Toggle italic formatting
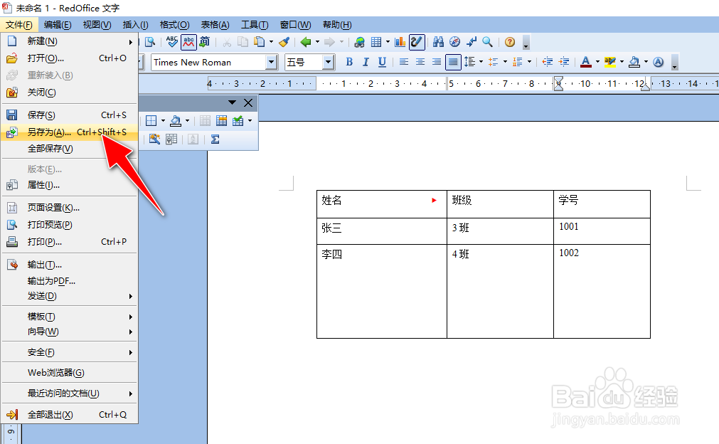 pos(364,62)
